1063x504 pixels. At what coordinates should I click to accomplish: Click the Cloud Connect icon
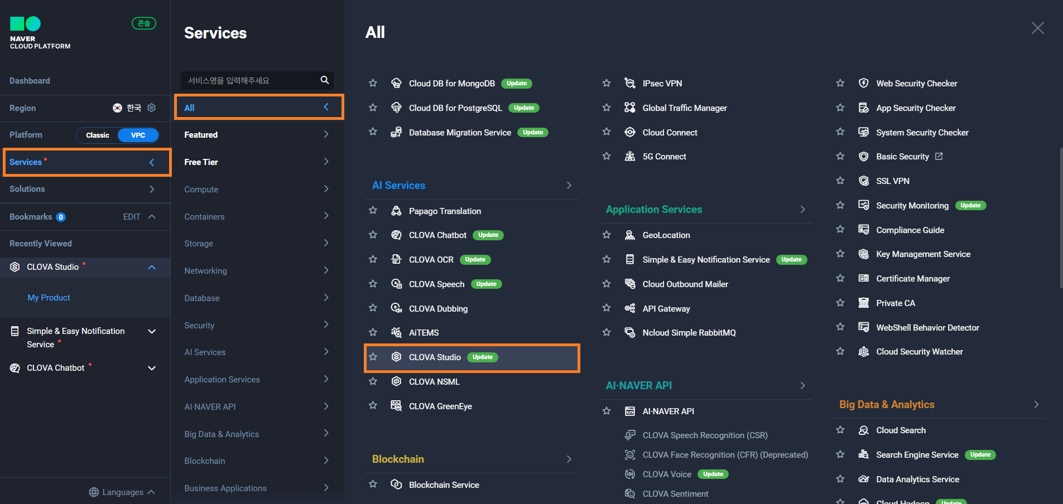[630, 132]
